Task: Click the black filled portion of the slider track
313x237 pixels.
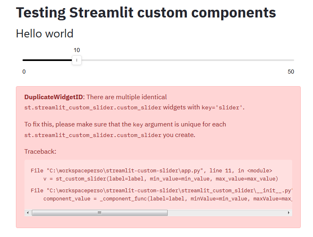Action: tap(47, 60)
